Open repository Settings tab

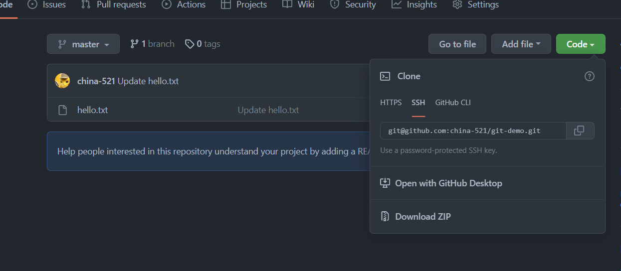point(475,4)
